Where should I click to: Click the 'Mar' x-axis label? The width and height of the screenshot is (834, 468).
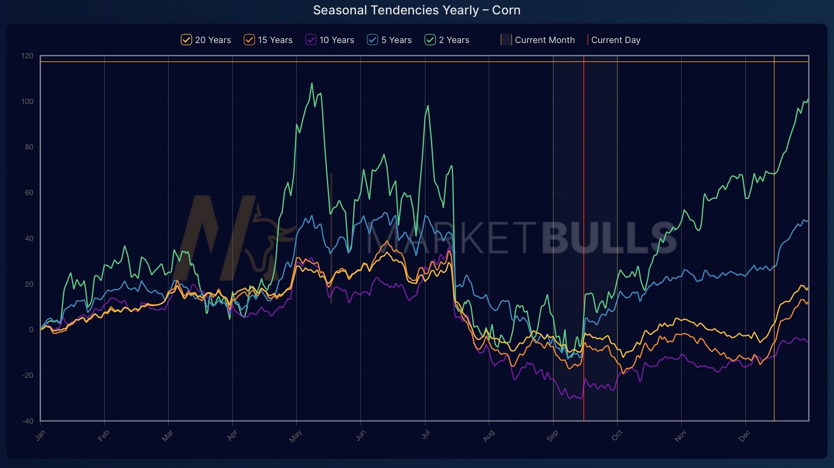click(x=167, y=436)
